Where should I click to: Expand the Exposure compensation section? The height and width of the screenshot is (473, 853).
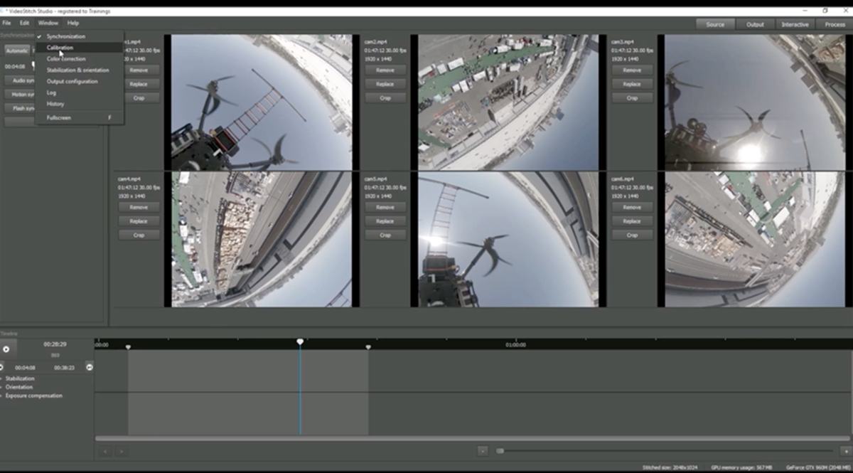(x=34, y=396)
